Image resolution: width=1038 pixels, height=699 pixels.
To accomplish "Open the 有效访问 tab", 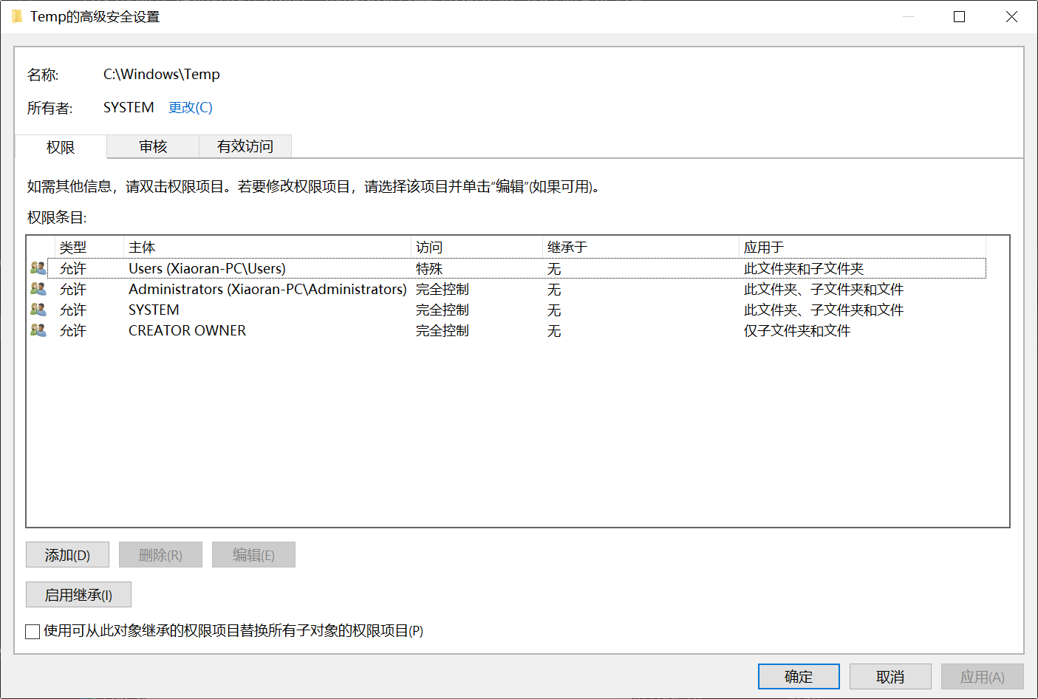I will point(245,146).
